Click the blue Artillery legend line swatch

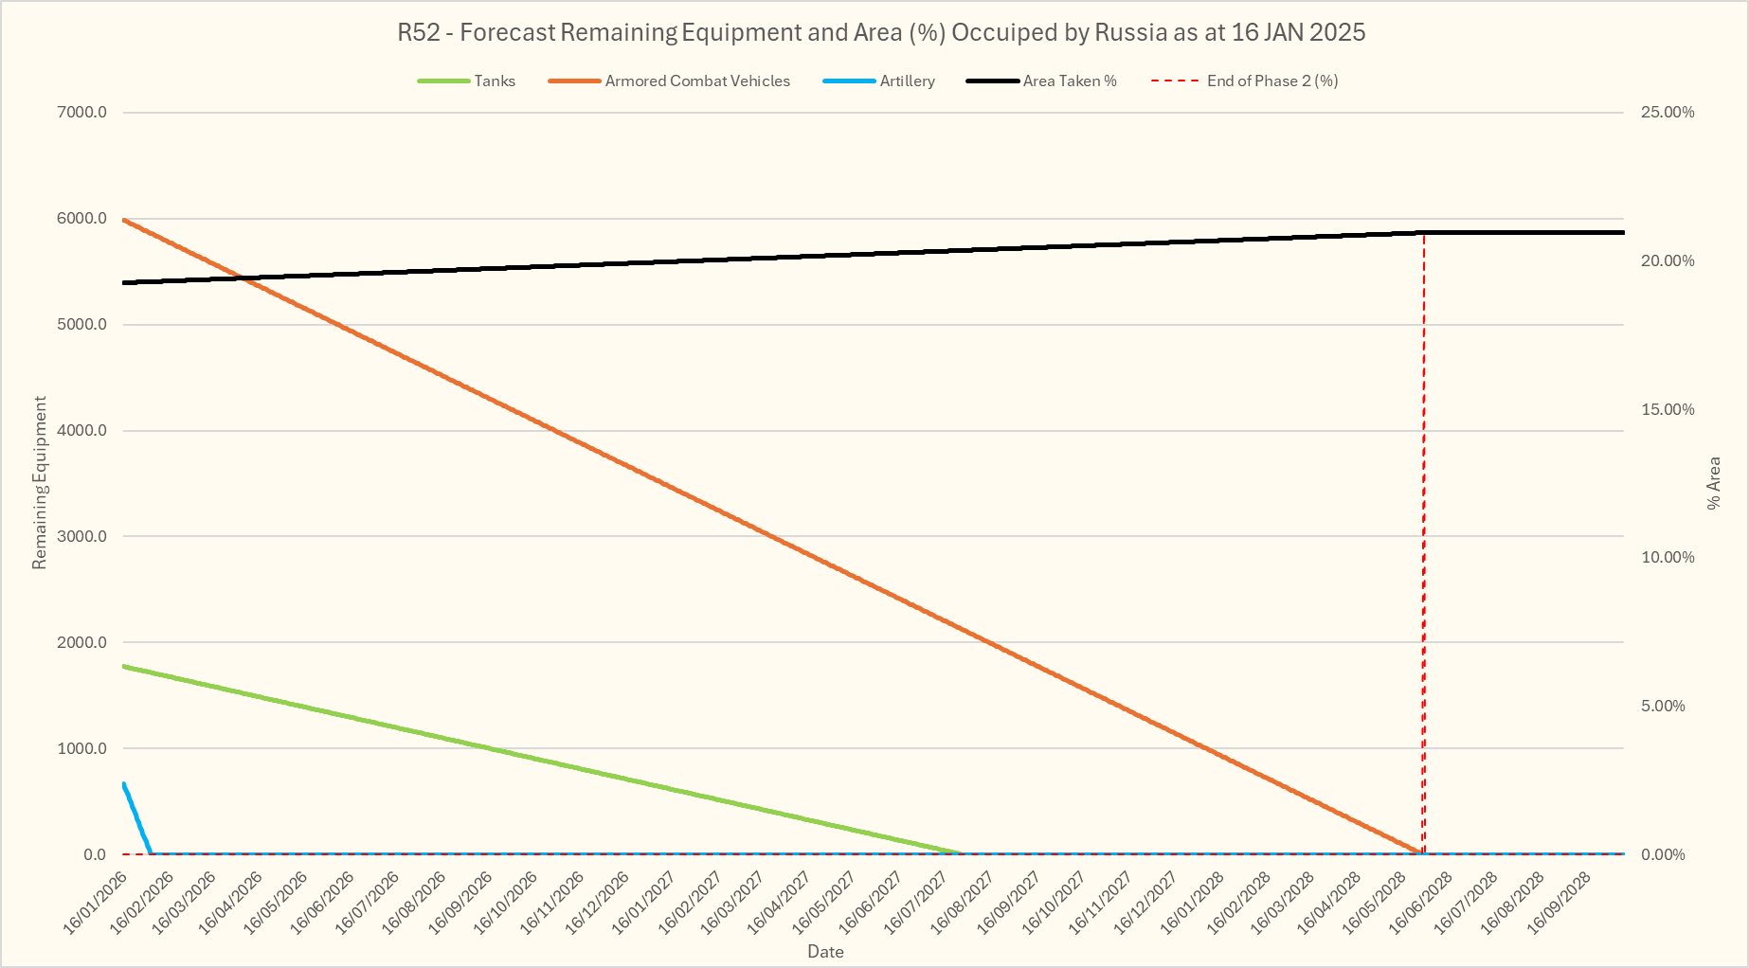point(849,81)
